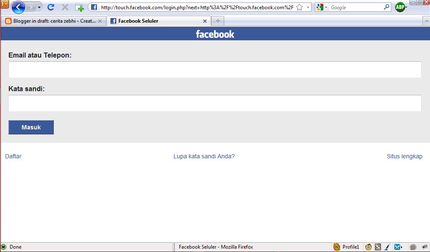The width and height of the screenshot is (430, 252).
Task: Click the blue butterfly status bar icon
Action: (x=397, y=247)
